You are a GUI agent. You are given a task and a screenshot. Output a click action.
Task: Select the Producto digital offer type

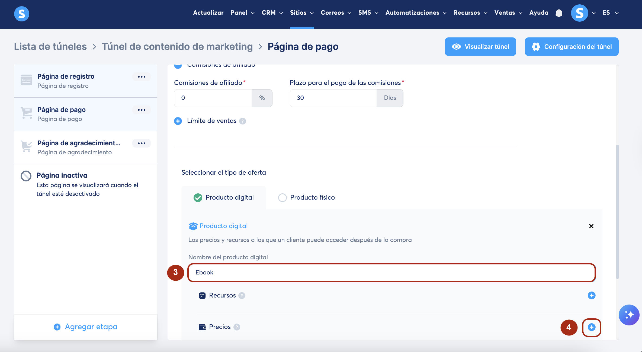pos(198,198)
